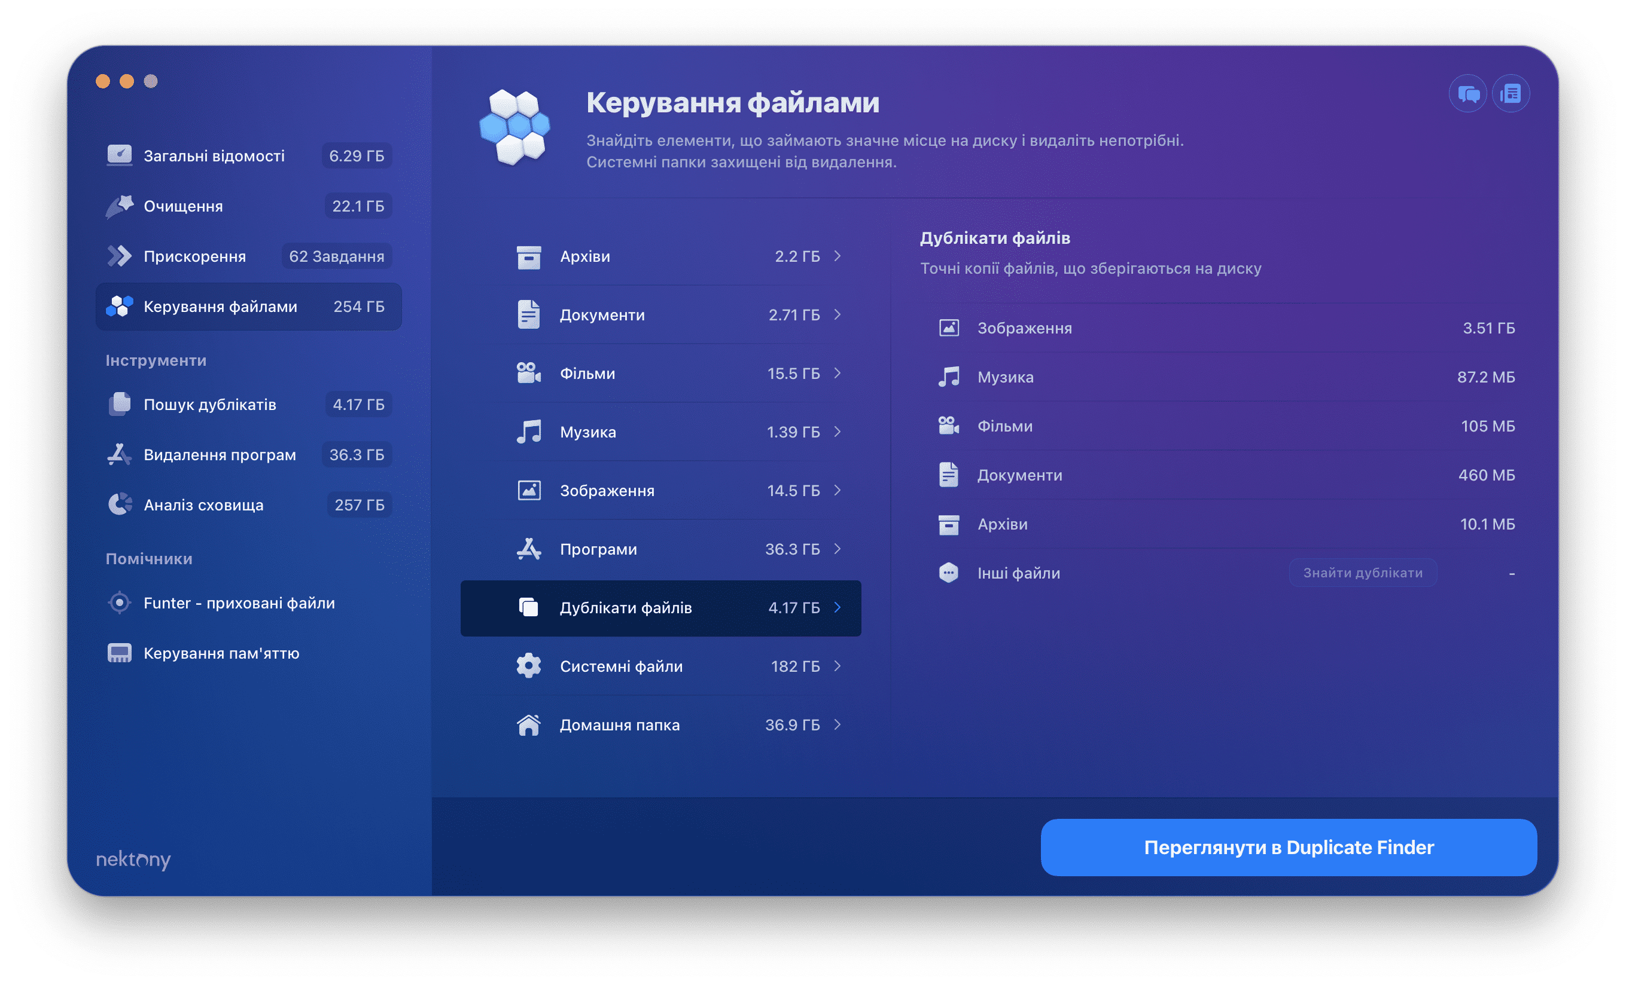Select Керування файлами sidebar tab
The width and height of the screenshot is (1626, 985).
click(x=244, y=305)
